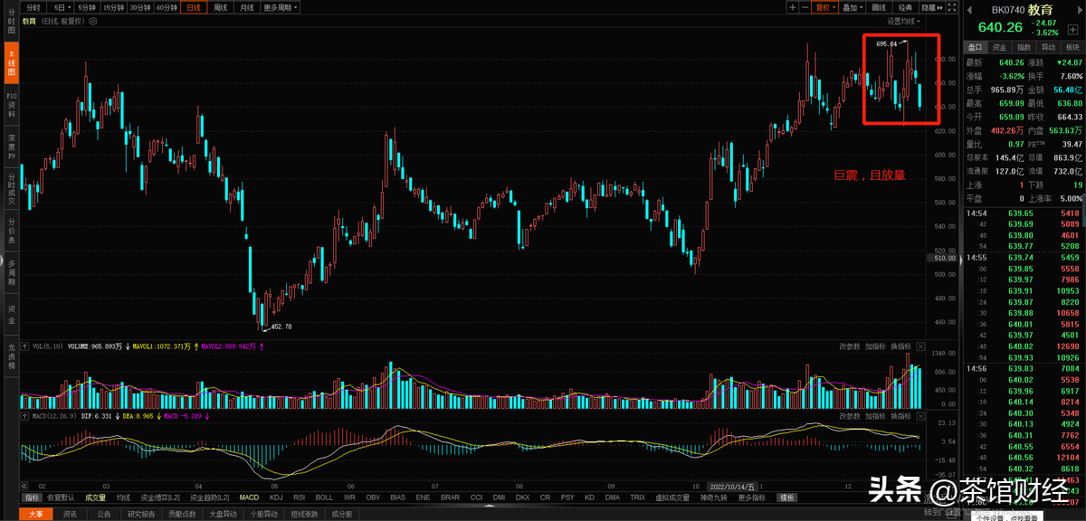Switch to 周线 weekly period
This screenshot has width=1086, height=521.
(x=220, y=7)
